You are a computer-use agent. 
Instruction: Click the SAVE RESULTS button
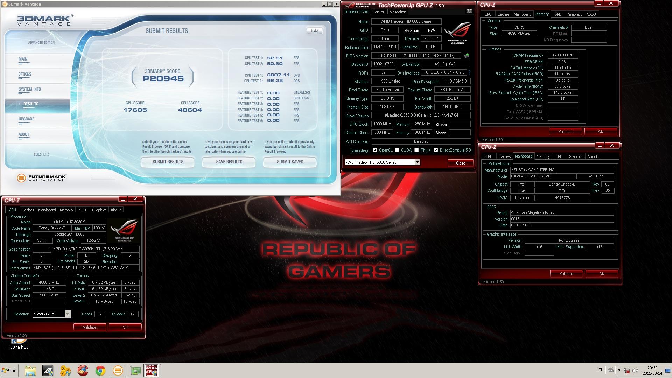[x=229, y=162]
